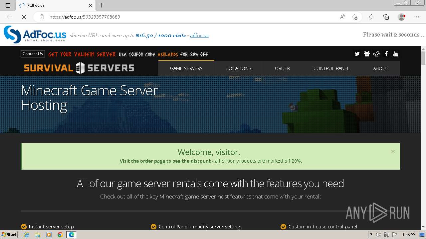Viewport: 426px width, 239px height.
Task: Open Action Center flag in tray
Action: point(394,235)
